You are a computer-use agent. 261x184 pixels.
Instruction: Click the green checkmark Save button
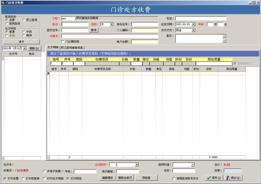214,178
